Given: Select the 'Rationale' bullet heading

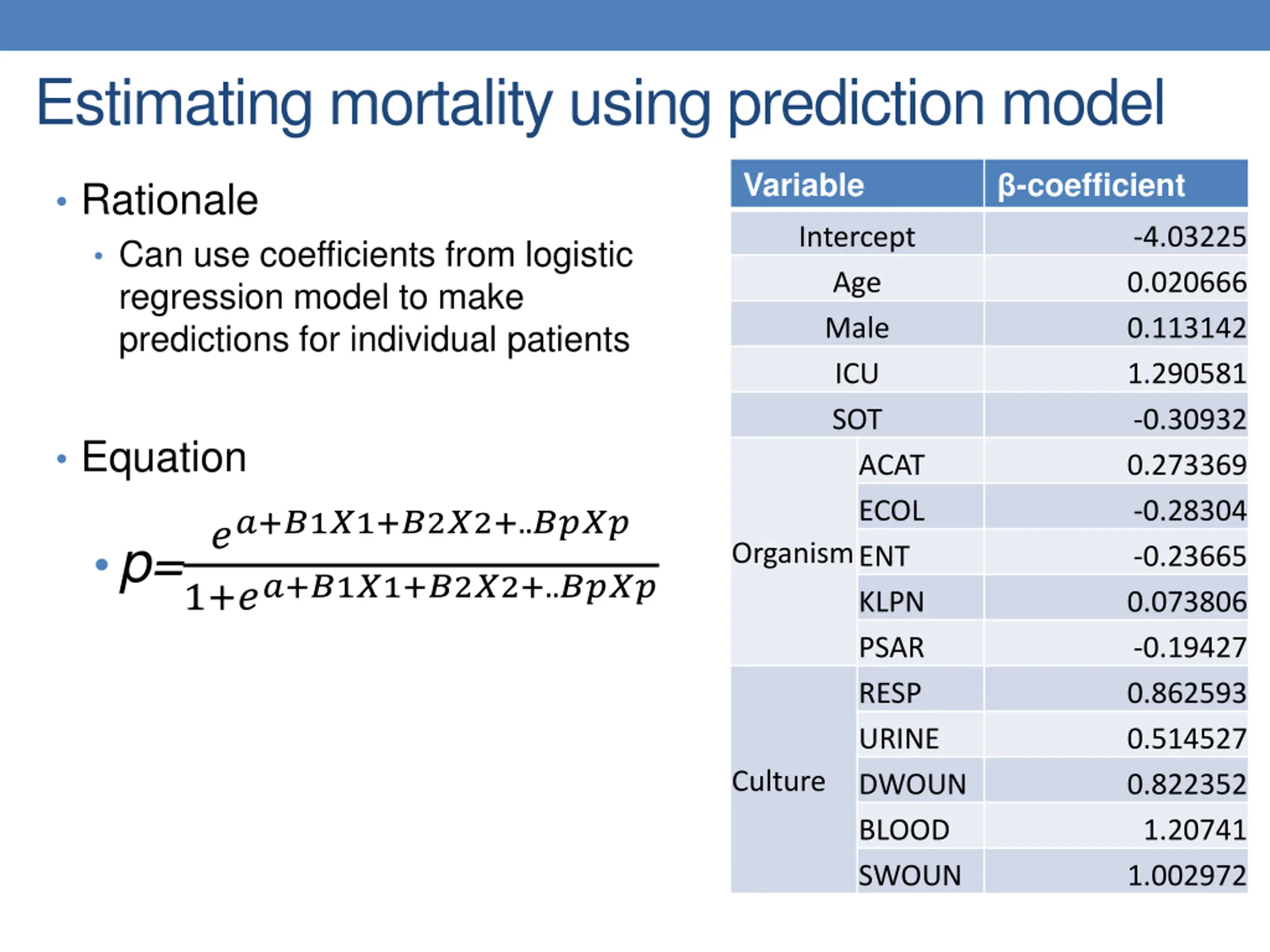Looking at the screenshot, I should point(170,200).
